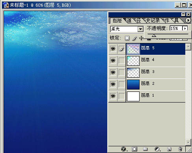Switch to the 动作 actions tab
The image size is (192, 153).
click(x=166, y=21)
